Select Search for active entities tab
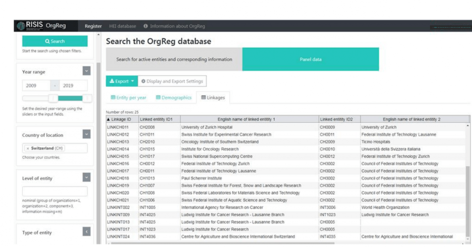Image resolution: width=472 pixels, height=247 pixels. [174, 60]
